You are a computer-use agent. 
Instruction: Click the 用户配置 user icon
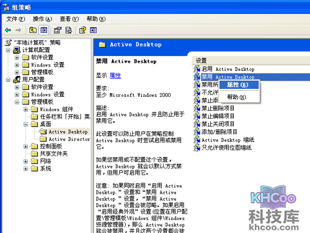click(17, 80)
